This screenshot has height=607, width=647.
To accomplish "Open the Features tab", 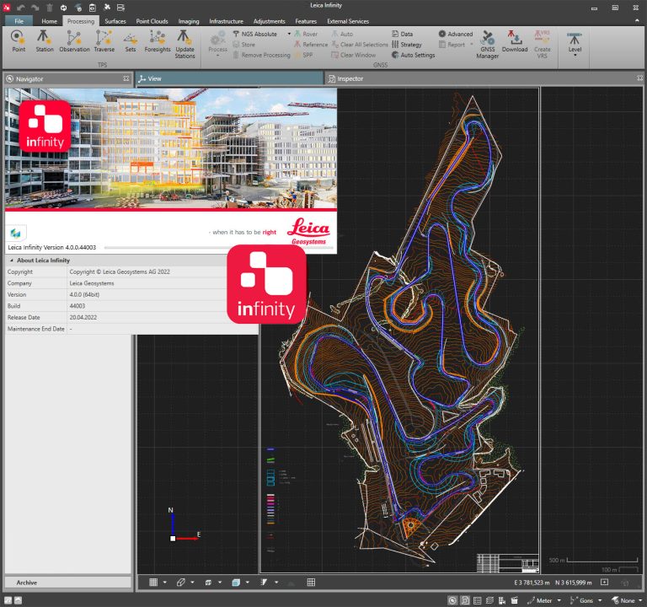I will (x=306, y=21).
